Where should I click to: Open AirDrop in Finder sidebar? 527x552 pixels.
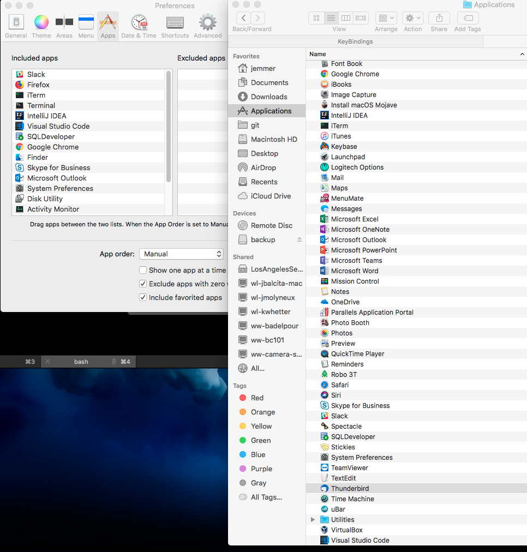[267, 167]
